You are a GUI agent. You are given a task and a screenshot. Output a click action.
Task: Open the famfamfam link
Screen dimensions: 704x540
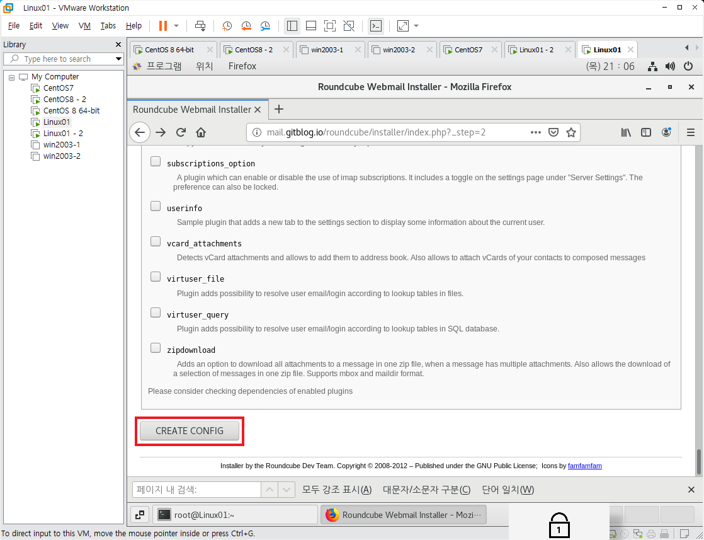tap(584, 466)
